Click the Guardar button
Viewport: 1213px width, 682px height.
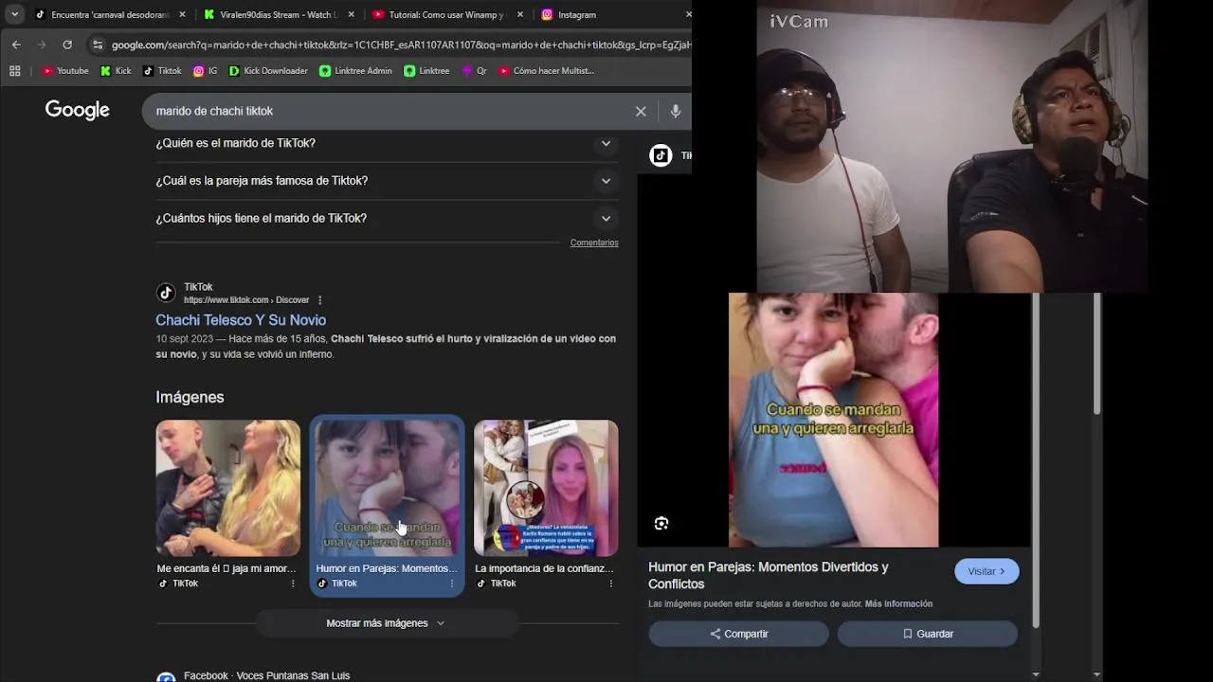928,634
